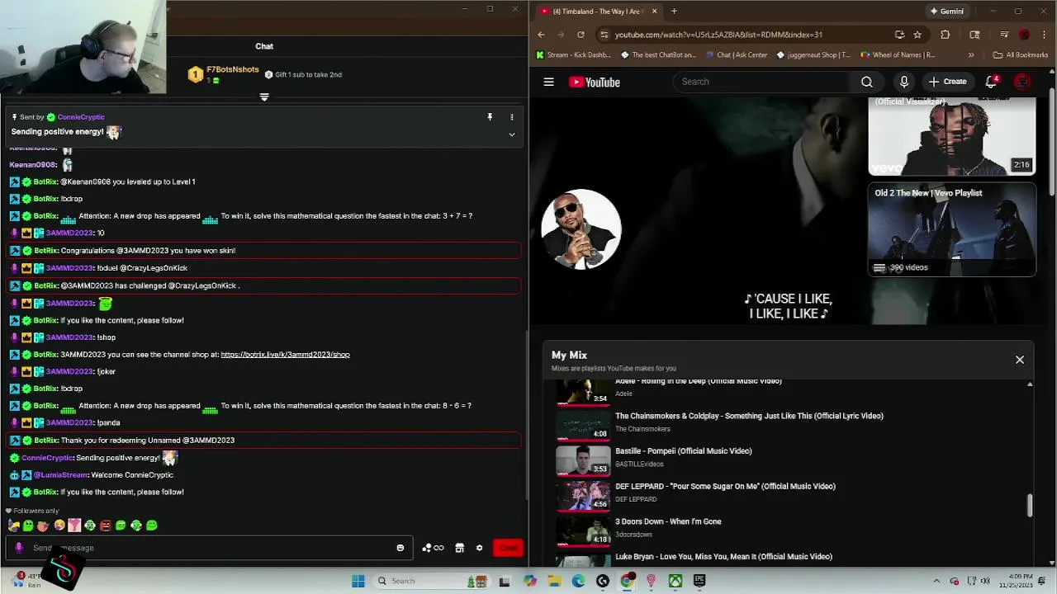Select the Timbaland - The Way I Are tab
The width and height of the screenshot is (1057, 594).
click(599, 11)
